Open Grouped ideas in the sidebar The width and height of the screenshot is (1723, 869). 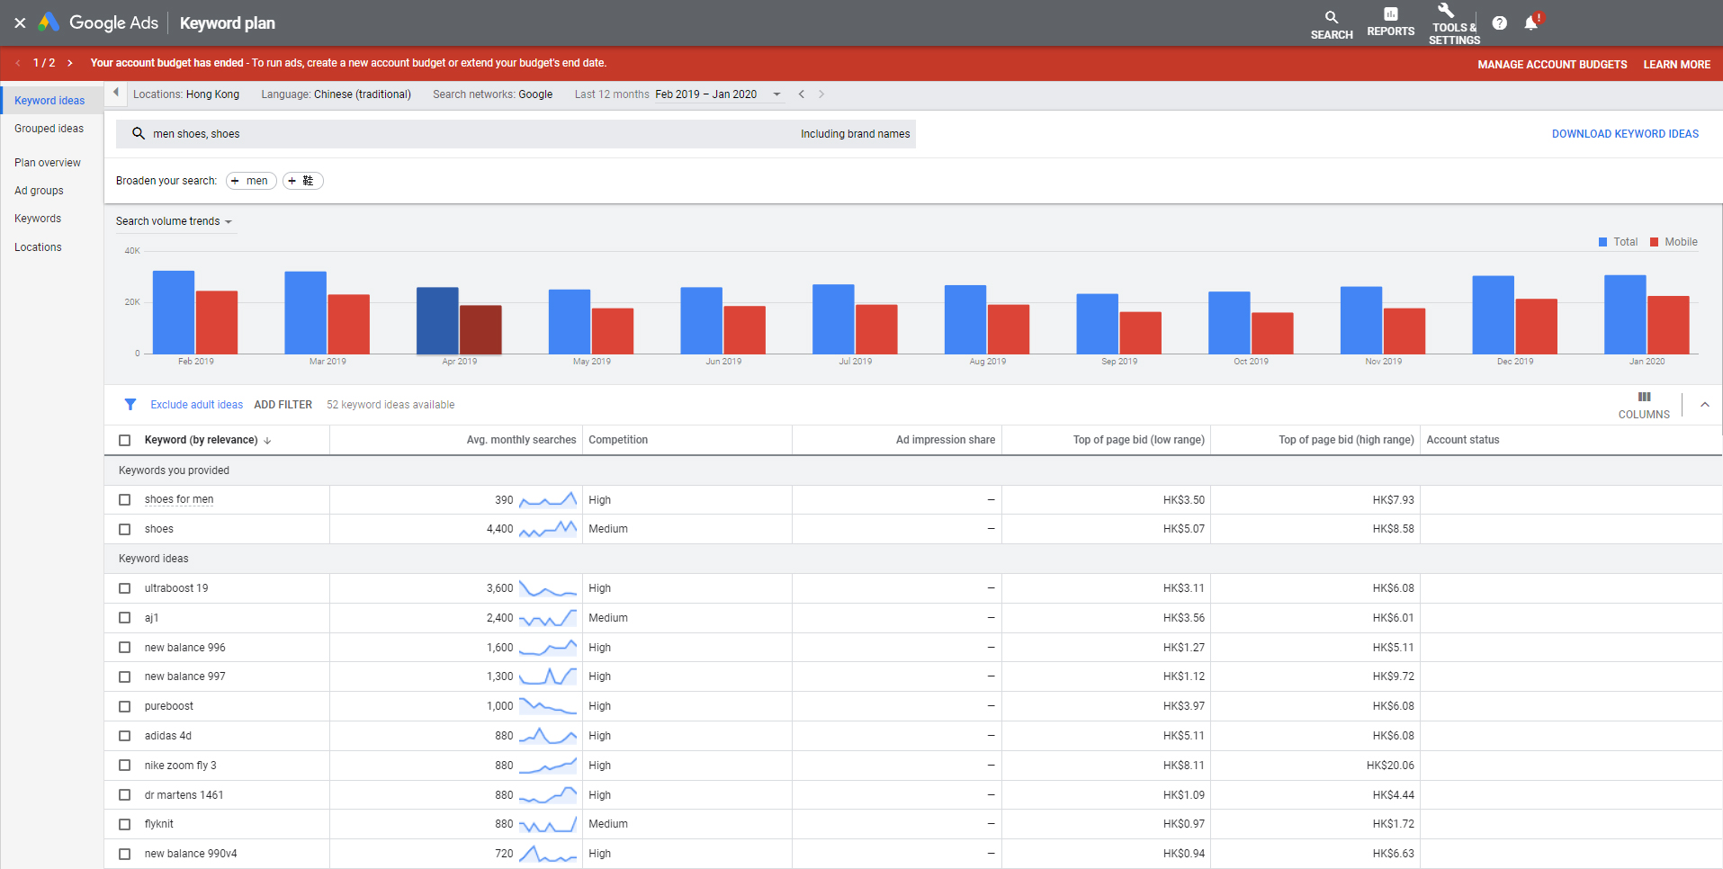(49, 129)
